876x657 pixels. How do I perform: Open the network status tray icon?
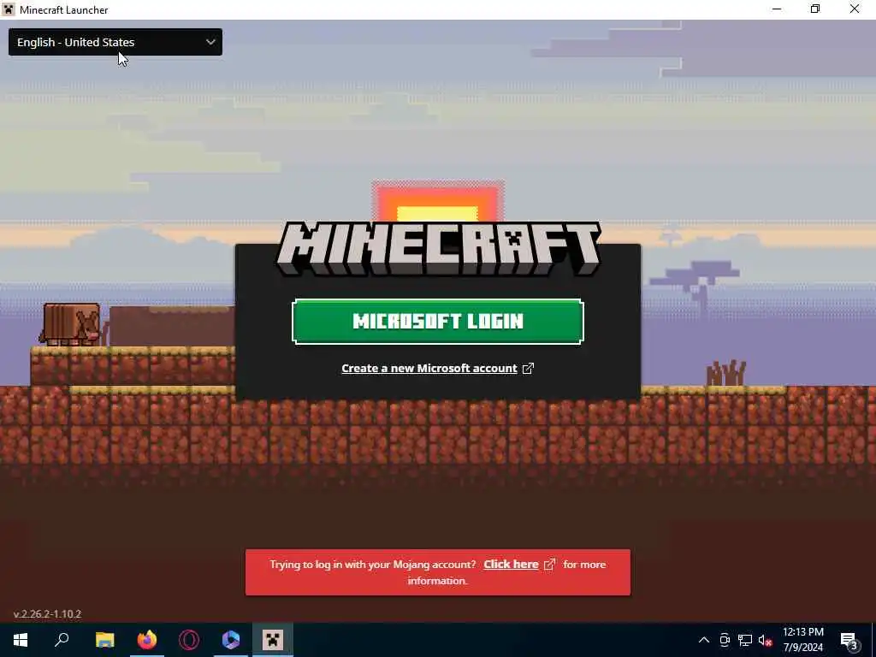(745, 640)
